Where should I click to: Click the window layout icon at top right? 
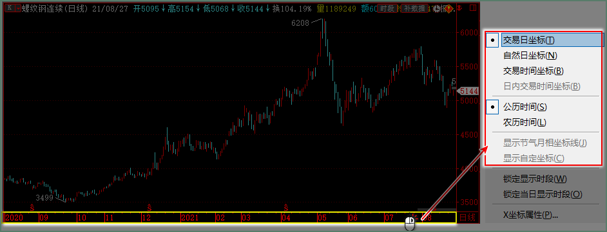tap(472, 8)
